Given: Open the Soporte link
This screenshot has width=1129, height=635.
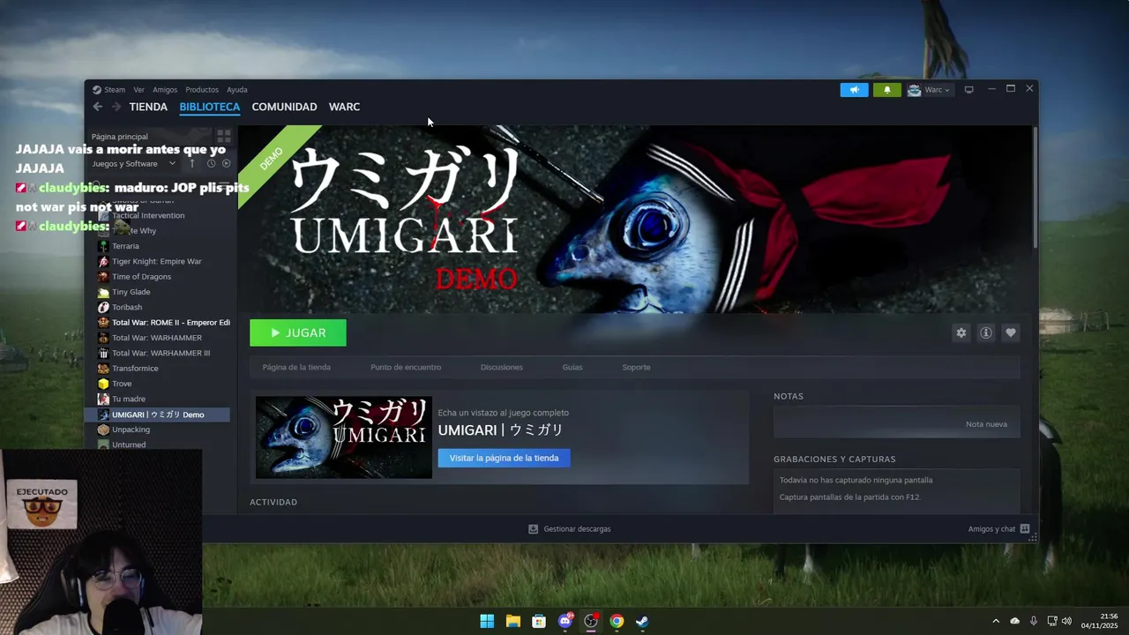Looking at the screenshot, I should tap(636, 367).
